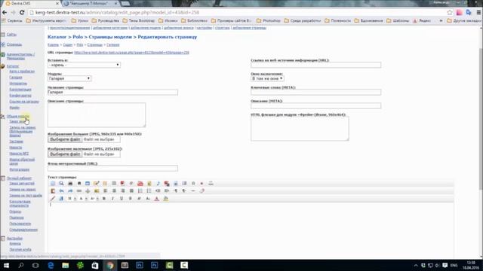Click the find/magnifier icon in editor toolbar

click(x=61, y=184)
